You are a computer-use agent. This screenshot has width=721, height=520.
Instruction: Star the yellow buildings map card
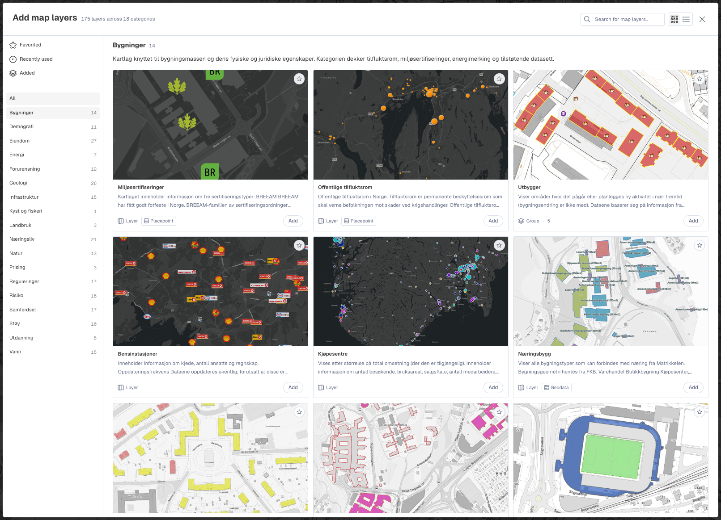299,412
